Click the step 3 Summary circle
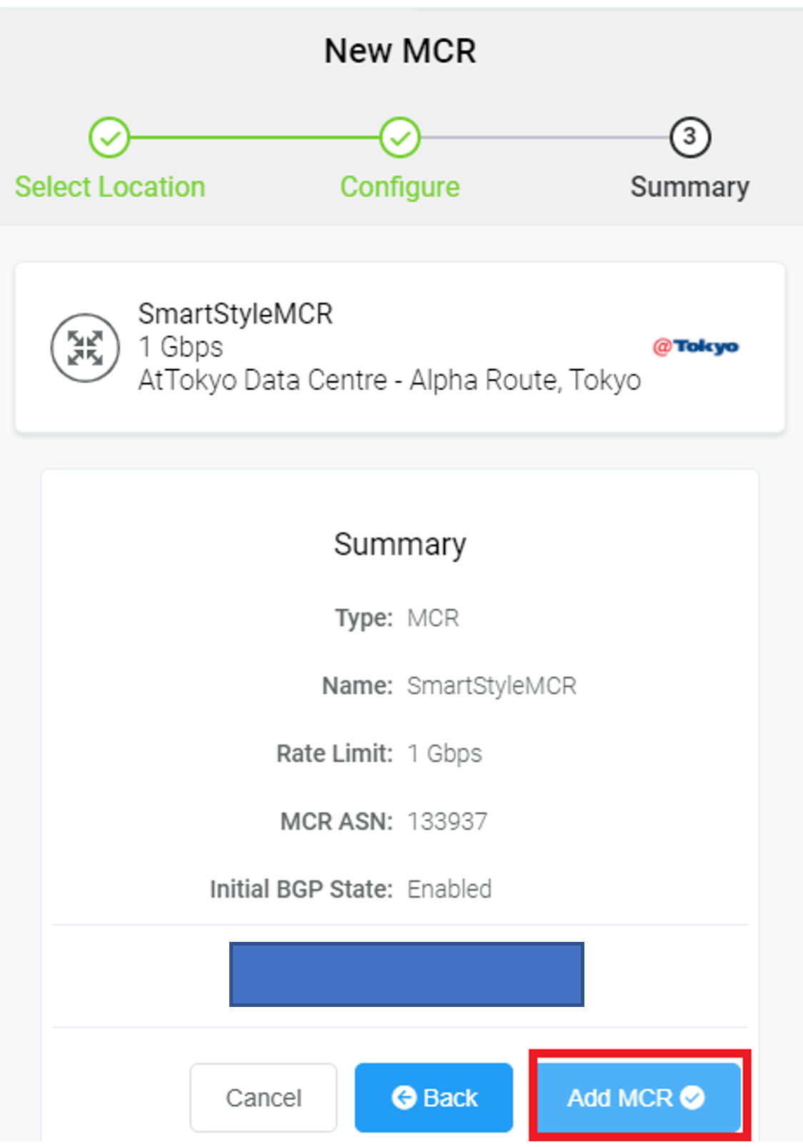 pyautogui.click(x=690, y=137)
